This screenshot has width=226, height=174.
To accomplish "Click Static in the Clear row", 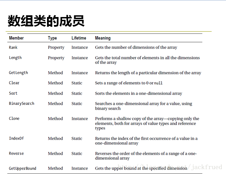I will point(77,83).
